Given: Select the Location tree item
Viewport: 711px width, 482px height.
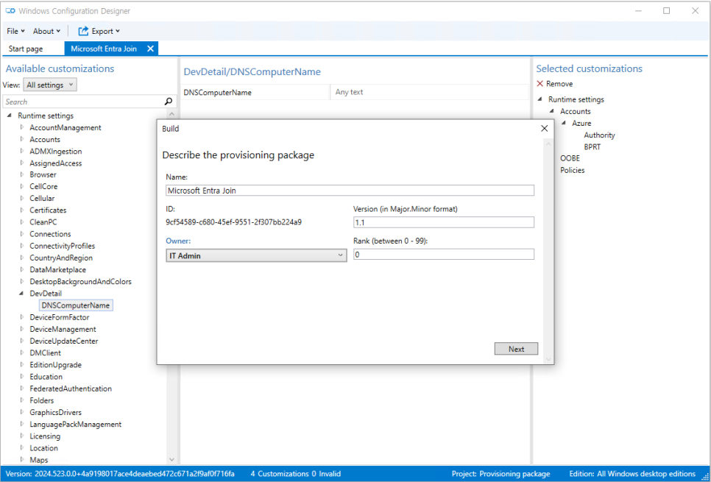Looking at the screenshot, I should pos(43,447).
